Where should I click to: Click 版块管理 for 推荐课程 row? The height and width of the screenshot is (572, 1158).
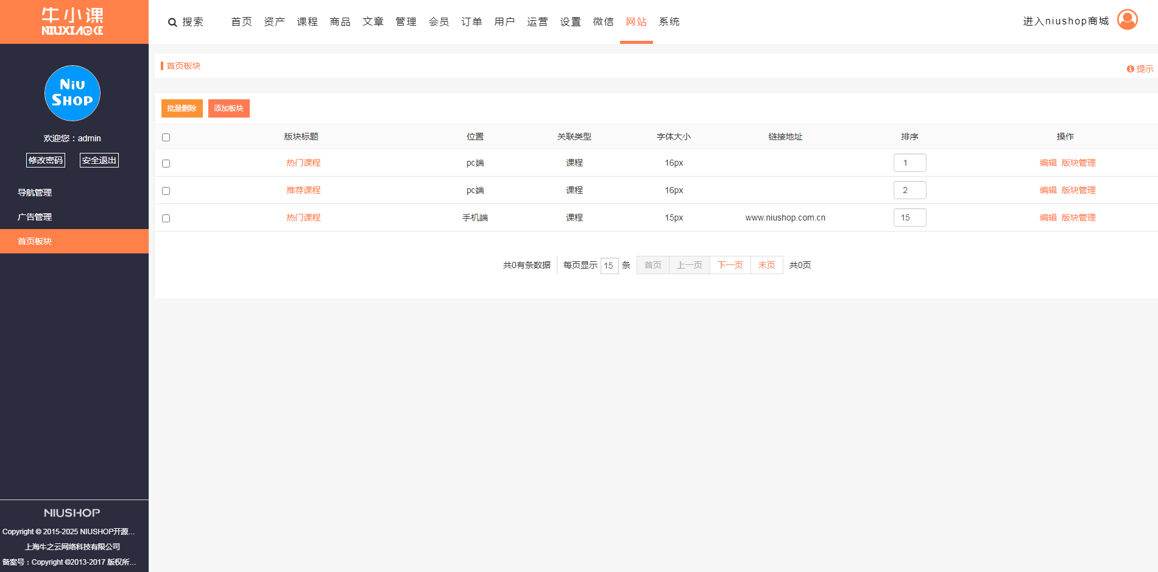tap(1078, 190)
